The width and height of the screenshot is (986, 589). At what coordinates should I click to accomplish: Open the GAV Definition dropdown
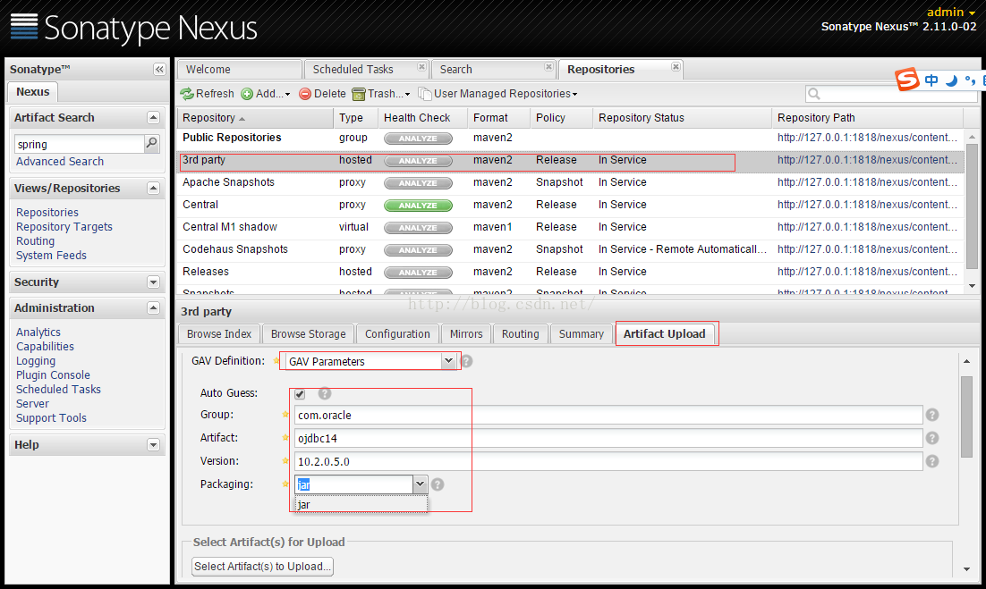tap(448, 361)
